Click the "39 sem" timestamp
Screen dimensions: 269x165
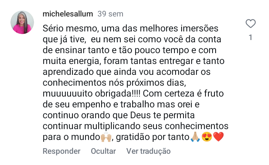tap(110, 14)
